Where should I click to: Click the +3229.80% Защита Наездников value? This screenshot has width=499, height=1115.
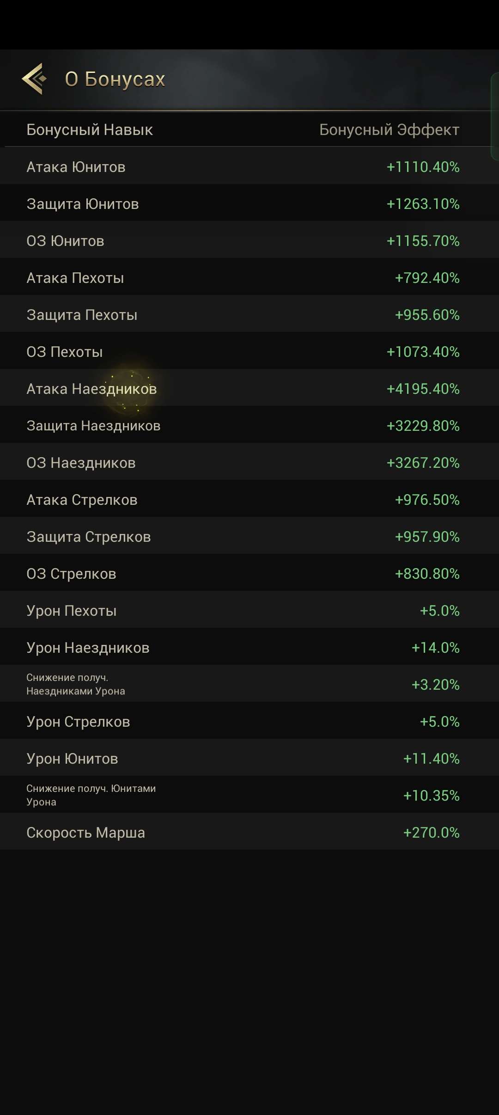point(423,426)
